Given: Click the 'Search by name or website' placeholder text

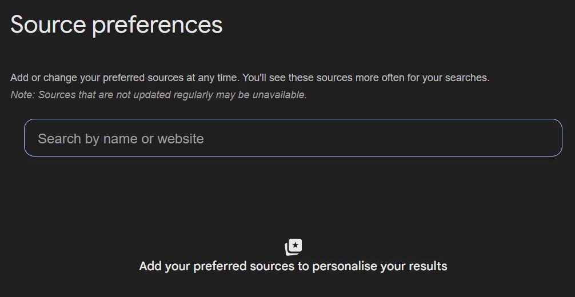Looking at the screenshot, I should click(121, 139).
